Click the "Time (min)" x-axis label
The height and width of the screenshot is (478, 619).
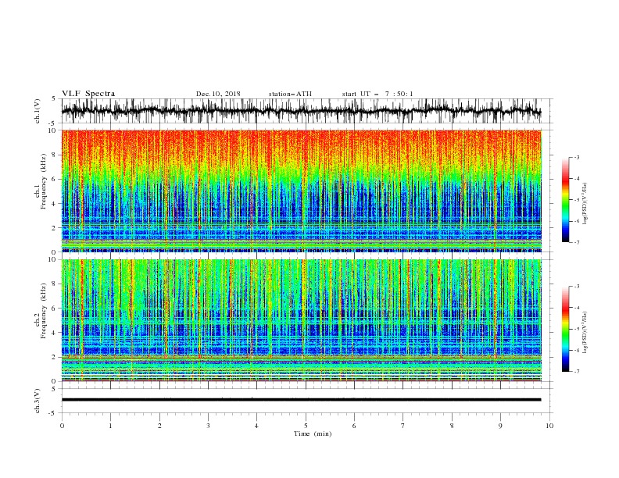(313, 433)
